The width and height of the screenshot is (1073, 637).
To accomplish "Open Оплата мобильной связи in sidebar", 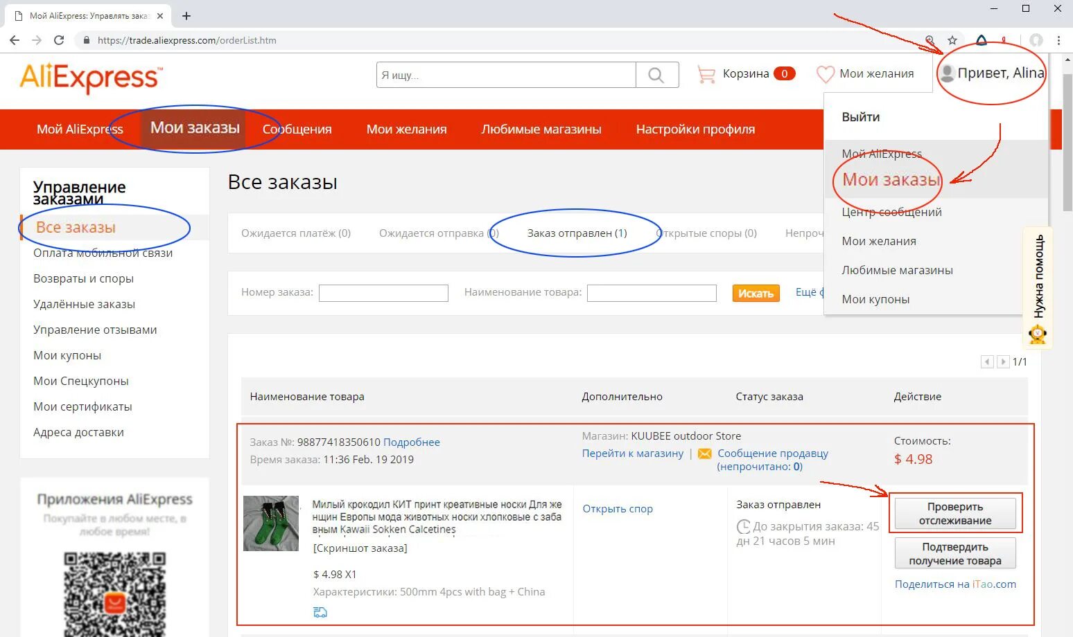I will [103, 253].
